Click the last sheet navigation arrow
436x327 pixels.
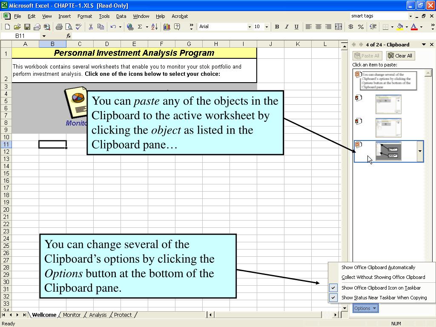(24, 315)
